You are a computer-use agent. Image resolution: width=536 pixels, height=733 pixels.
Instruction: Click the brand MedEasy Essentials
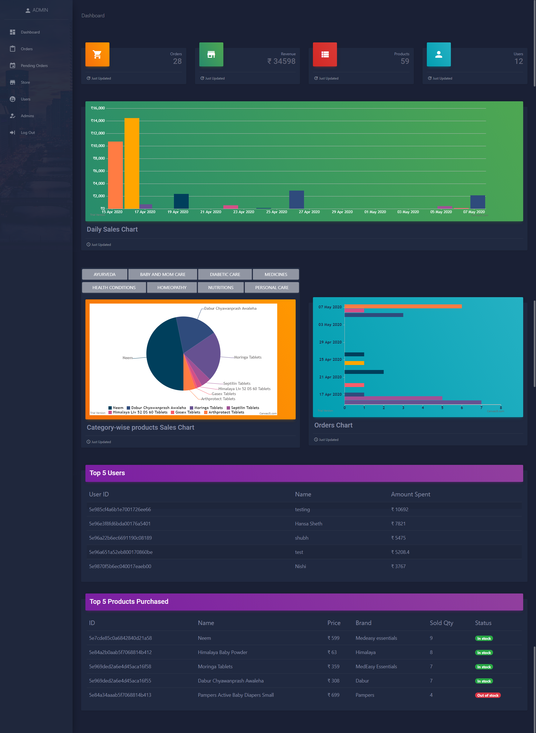(376, 667)
